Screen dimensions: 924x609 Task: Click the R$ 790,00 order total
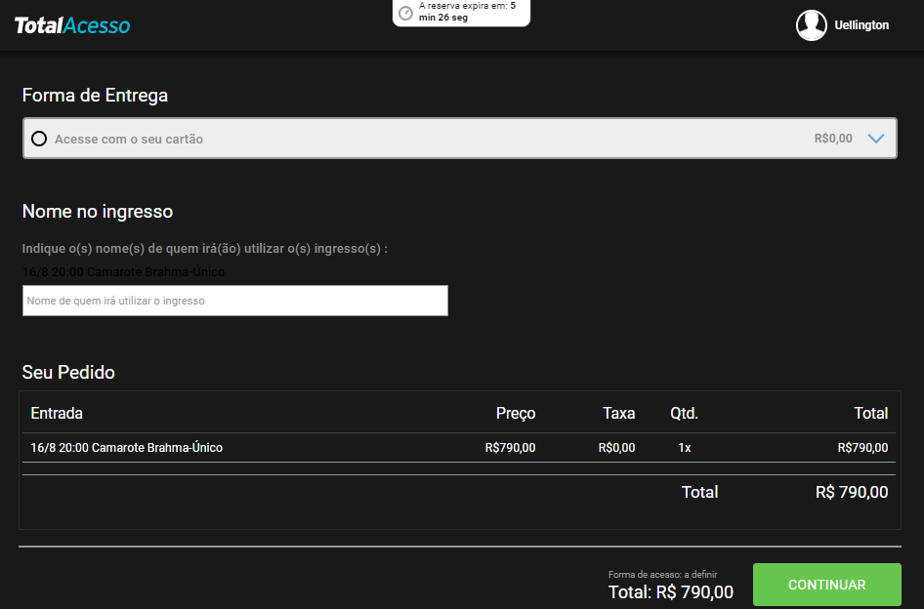click(852, 493)
